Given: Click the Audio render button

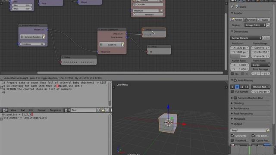Looking at the screenshot, I should click(x=263, y=20).
